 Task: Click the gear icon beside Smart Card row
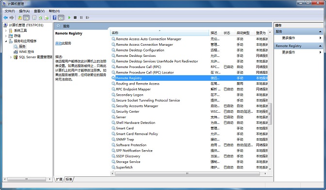tap(114, 128)
